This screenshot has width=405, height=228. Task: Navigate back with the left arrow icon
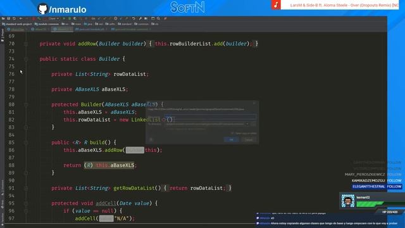pos(21,18)
